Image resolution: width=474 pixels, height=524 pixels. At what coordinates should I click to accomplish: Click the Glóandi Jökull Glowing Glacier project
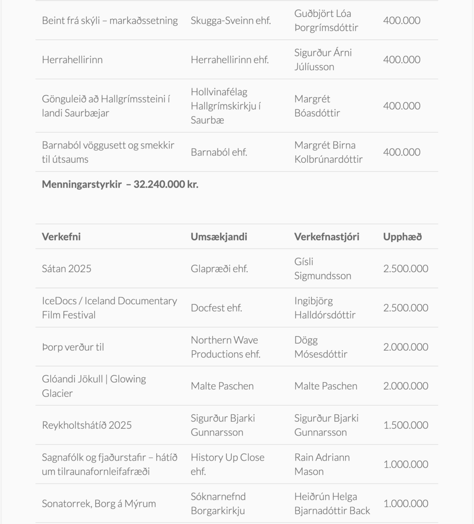[x=94, y=386]
